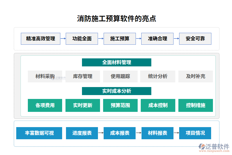The width and height of the screenshot is (232, 155).
Task: Select 功能全面 in the top row
Action: click(82, 39)
